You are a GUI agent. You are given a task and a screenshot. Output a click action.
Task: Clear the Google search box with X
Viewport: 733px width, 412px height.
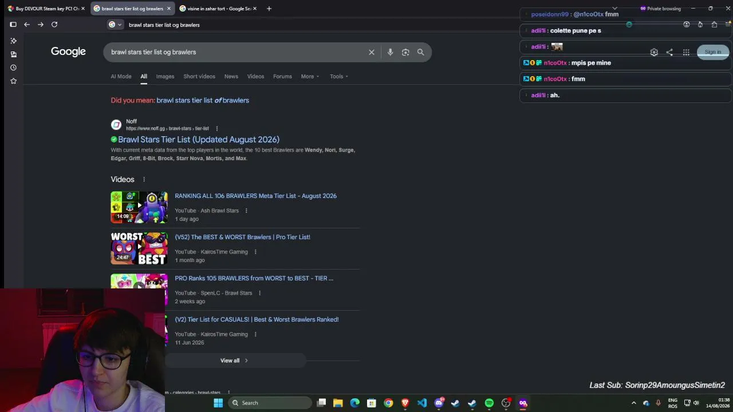(x=372, y=52)
